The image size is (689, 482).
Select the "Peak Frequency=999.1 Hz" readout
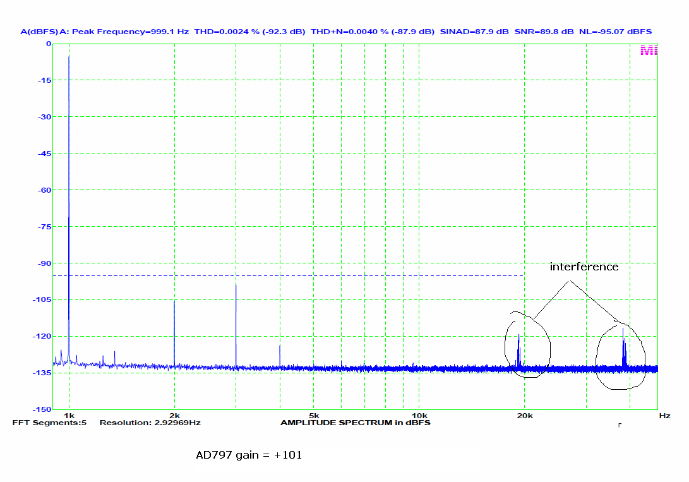tap(131, 32)
